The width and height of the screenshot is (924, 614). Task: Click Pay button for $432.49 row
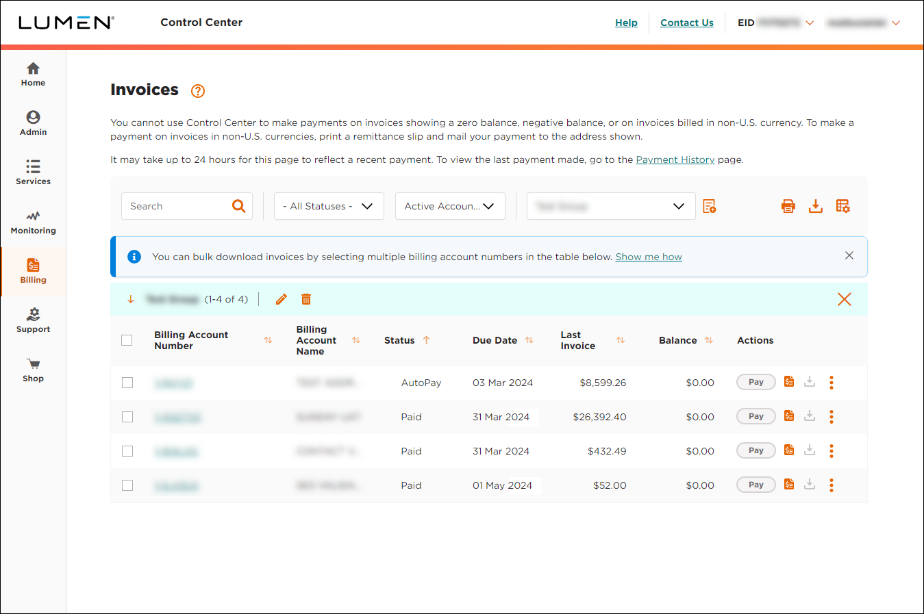pyautogui.click(x=756, y=450)
